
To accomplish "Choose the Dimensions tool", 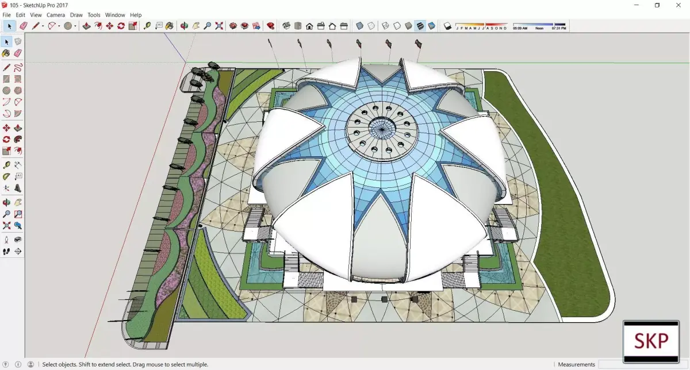I will (18, 165).
